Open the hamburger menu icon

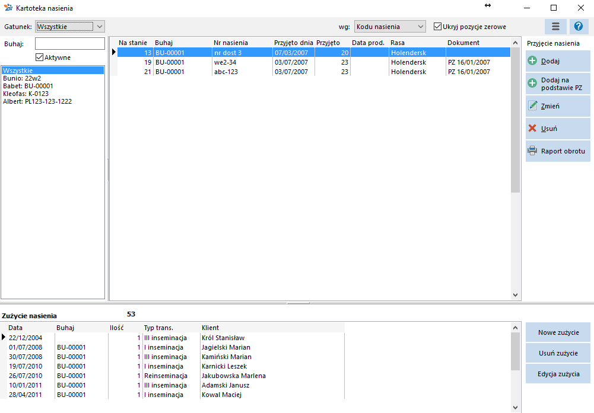555,27
